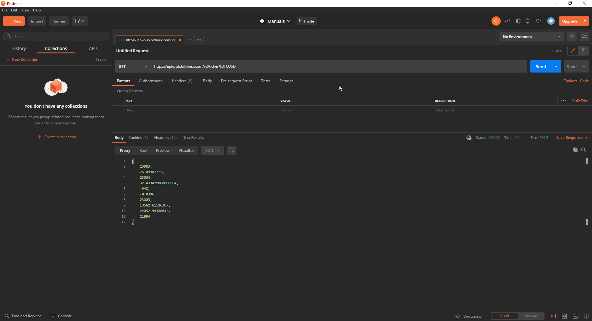Click environment quick look eye icon
Viewport: 592px width, 321px height.
pyautogui.click(x=572, y=36)
